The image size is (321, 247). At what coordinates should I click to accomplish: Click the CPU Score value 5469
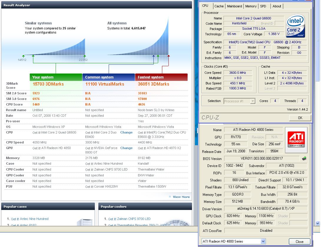click(x=36, y=104)
